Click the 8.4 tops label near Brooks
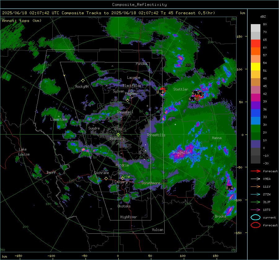This screenshot has height=260, width=279. pyautogui.click(x=229, y=188)
